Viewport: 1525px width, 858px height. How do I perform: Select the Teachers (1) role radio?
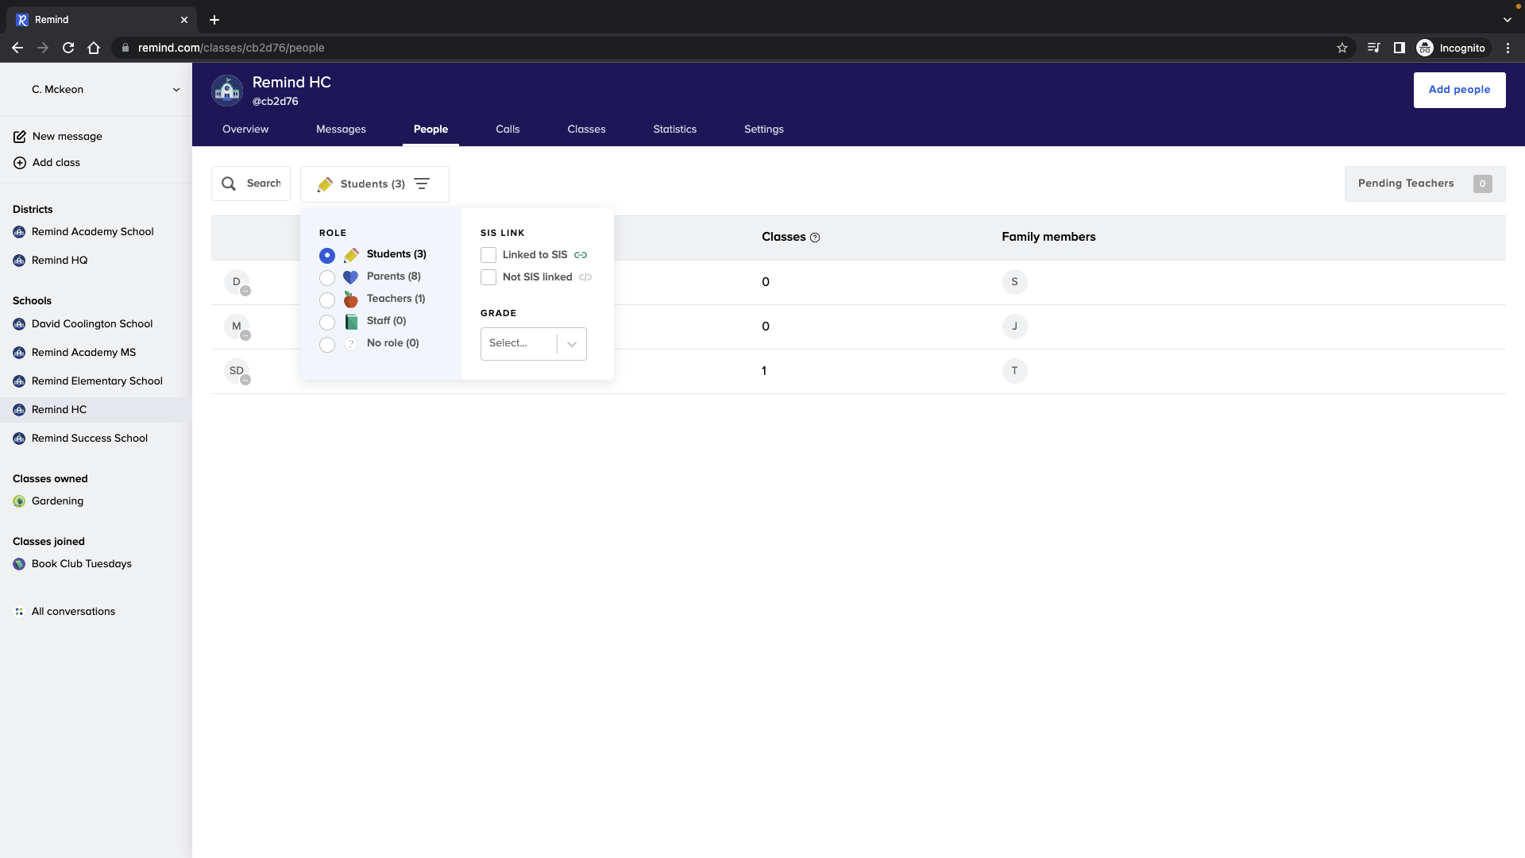point(327,300)
